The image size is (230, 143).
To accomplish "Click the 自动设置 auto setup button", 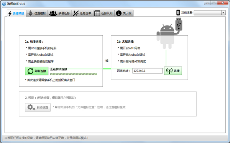I will 38,107.
